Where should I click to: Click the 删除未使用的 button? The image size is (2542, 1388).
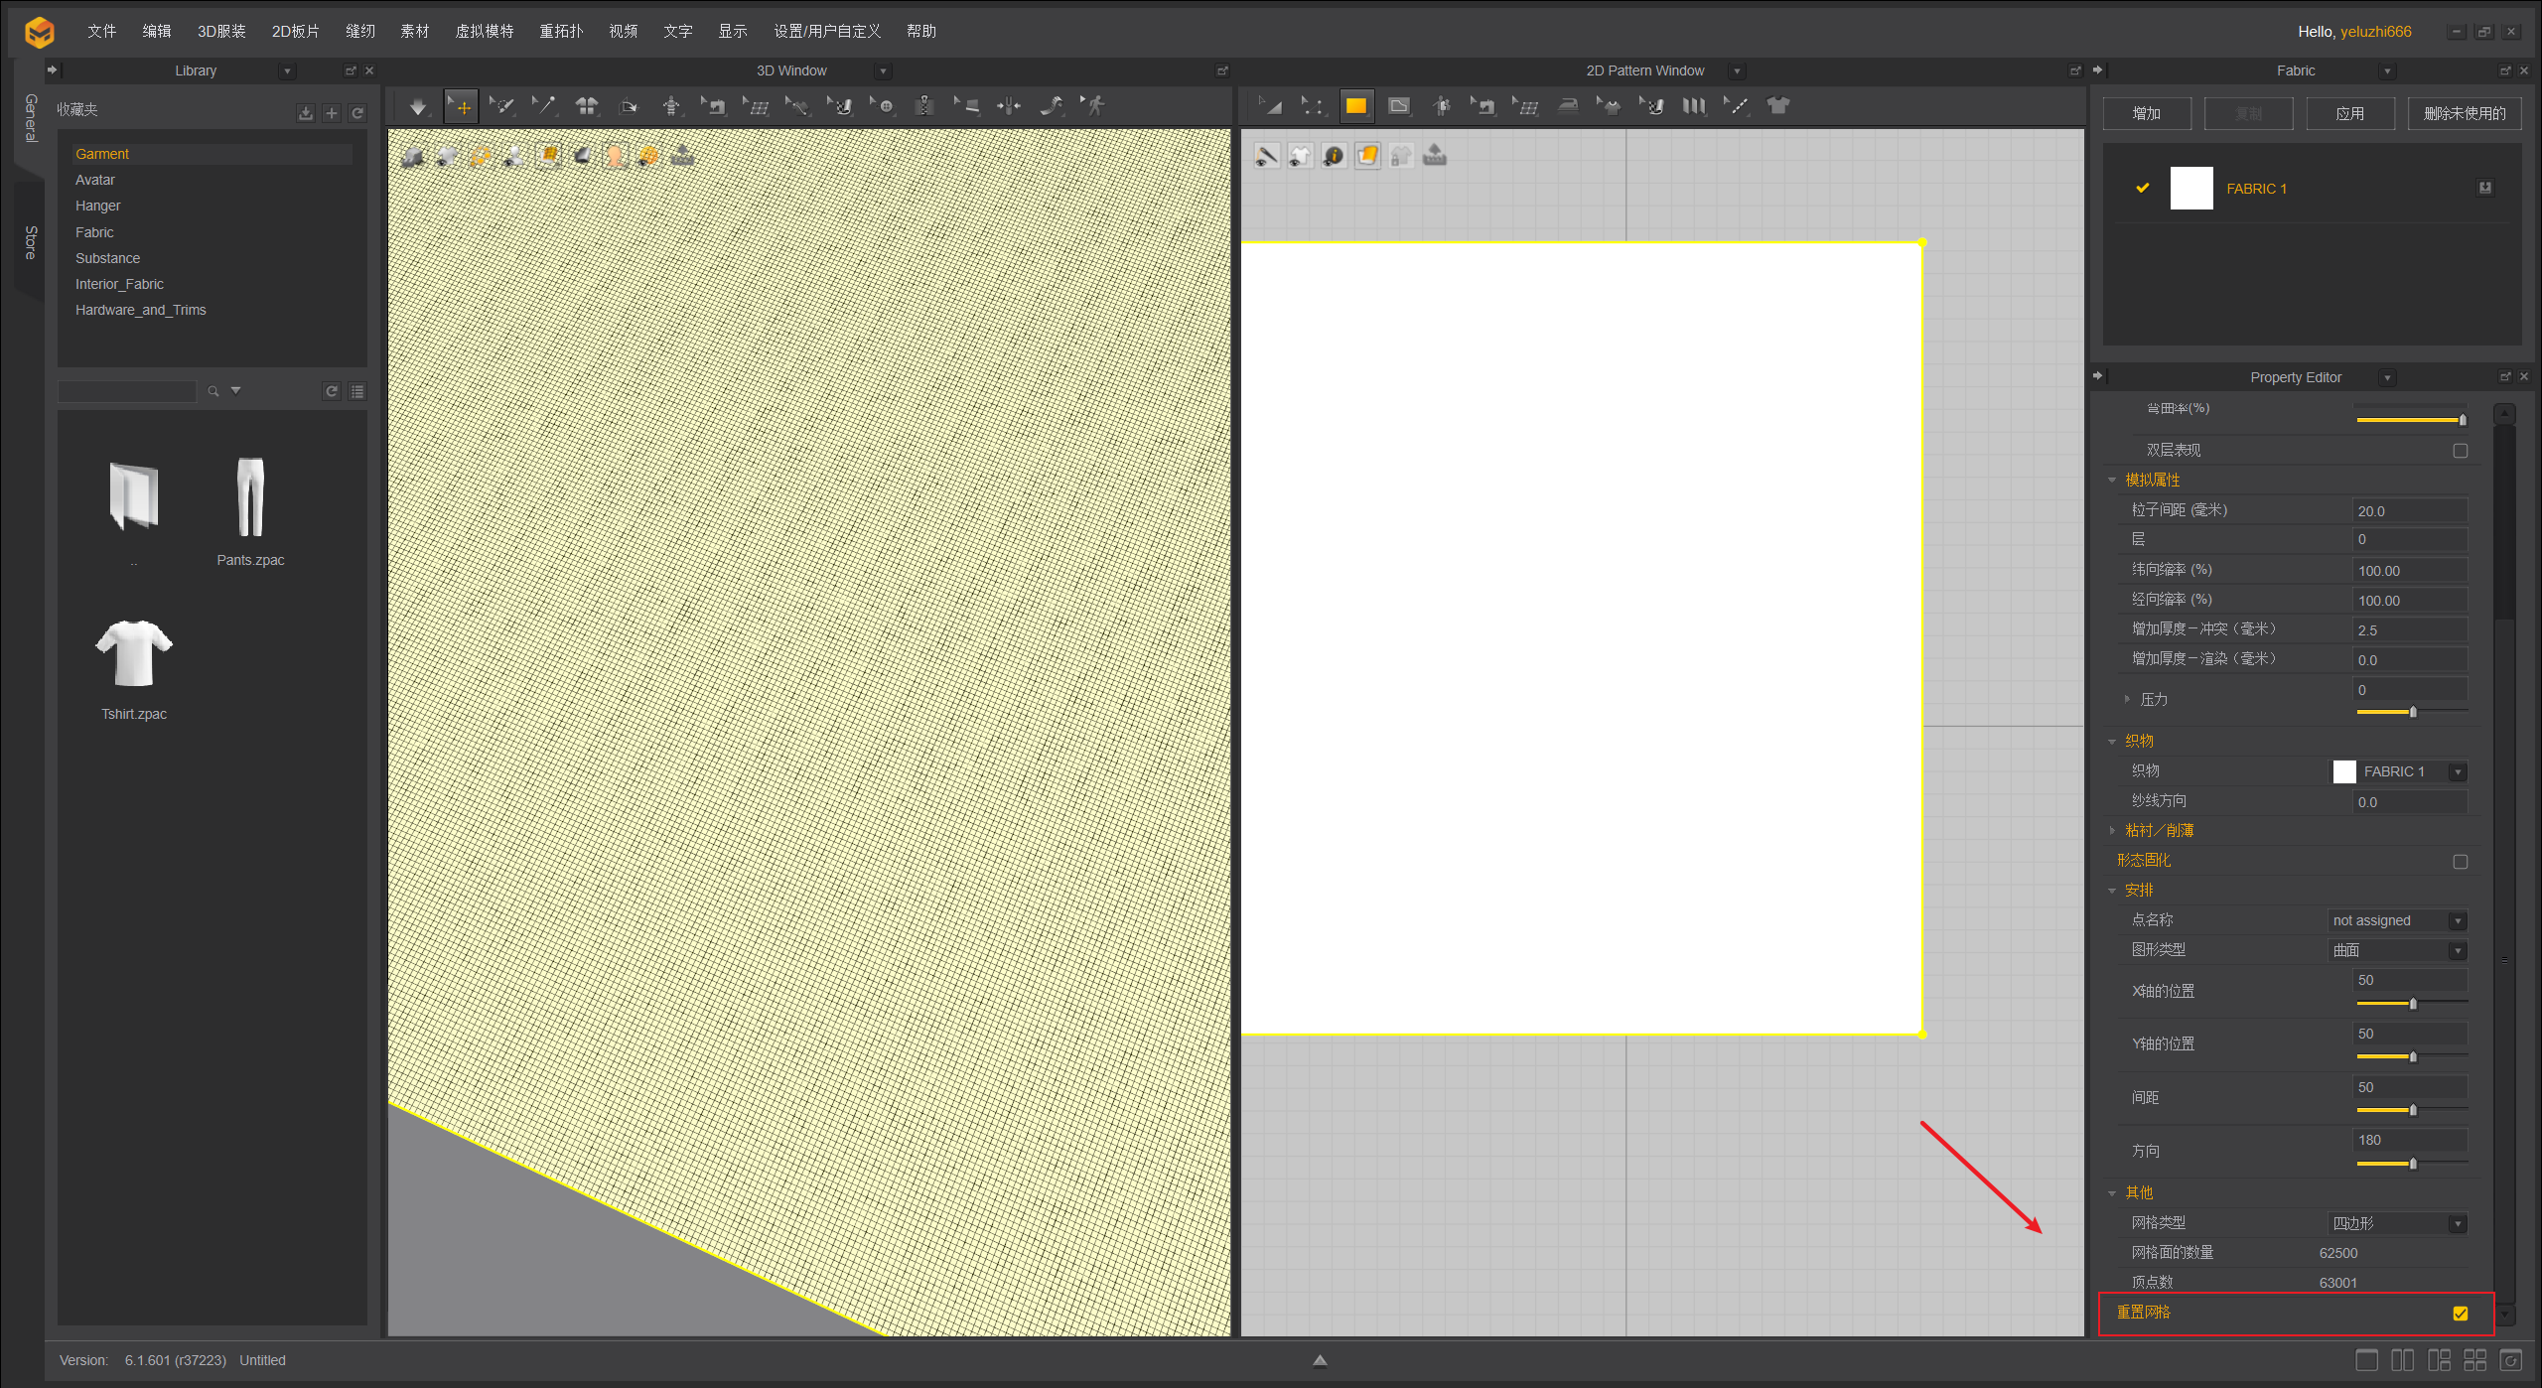2464,113
